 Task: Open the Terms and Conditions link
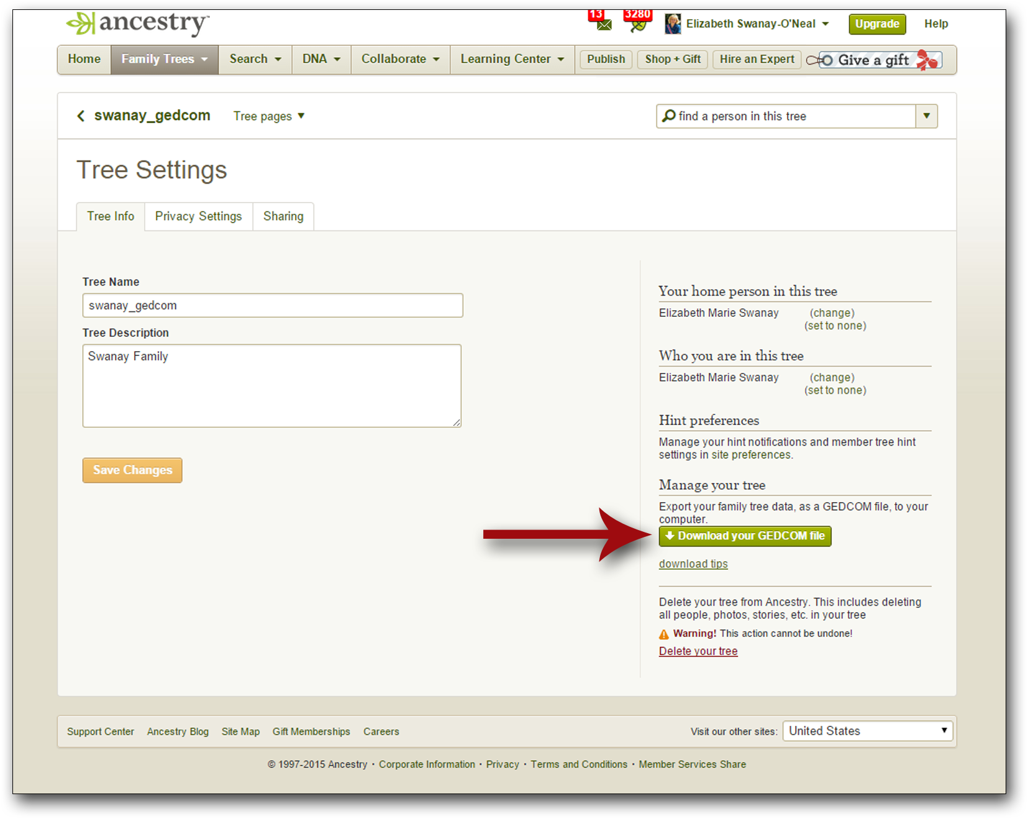pos(579,764)
